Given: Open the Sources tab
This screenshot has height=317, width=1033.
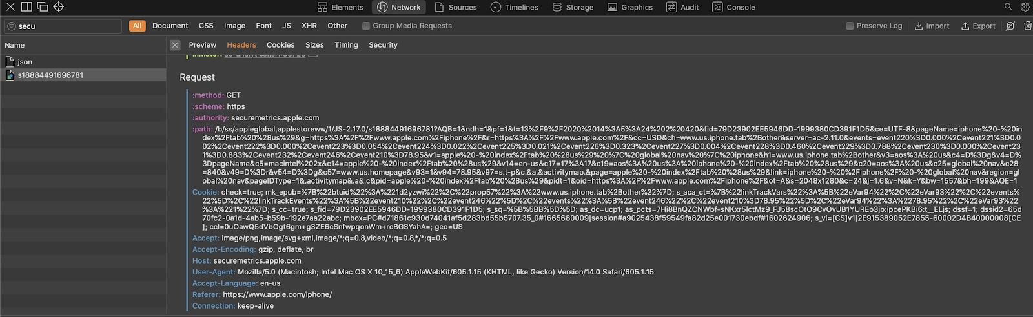Looking at the screenshot, I should [x=456, y=7].
